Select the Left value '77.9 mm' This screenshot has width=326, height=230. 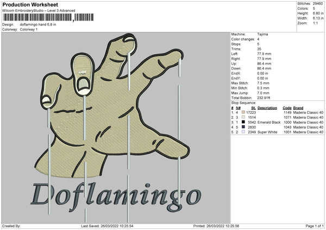click(264, 54)
